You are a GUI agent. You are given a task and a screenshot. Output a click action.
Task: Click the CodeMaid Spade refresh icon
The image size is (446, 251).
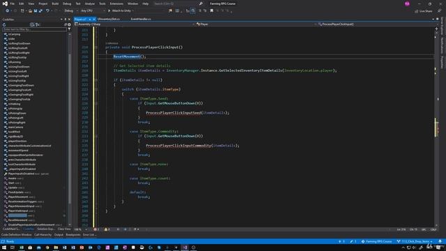(4, 24)
